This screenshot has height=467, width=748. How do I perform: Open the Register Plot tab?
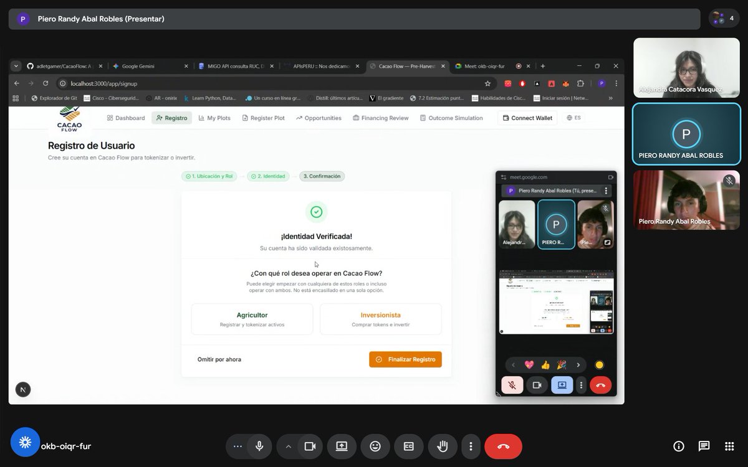pos(263,118)
